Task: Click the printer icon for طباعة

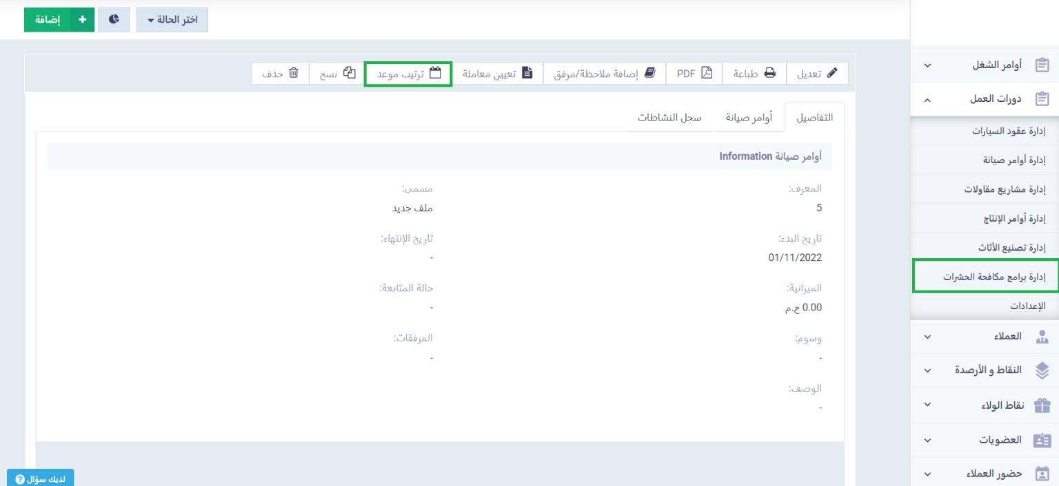Action: coord(769,73)
